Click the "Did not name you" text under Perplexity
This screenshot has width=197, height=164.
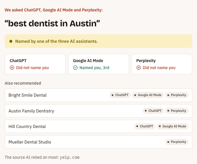[x=159, y=68]
